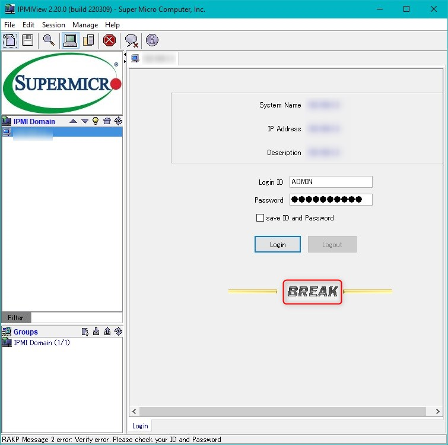448x445 pixels.
Task: Click the horizontal scrollbar in login panel
Action: (282, 411)
